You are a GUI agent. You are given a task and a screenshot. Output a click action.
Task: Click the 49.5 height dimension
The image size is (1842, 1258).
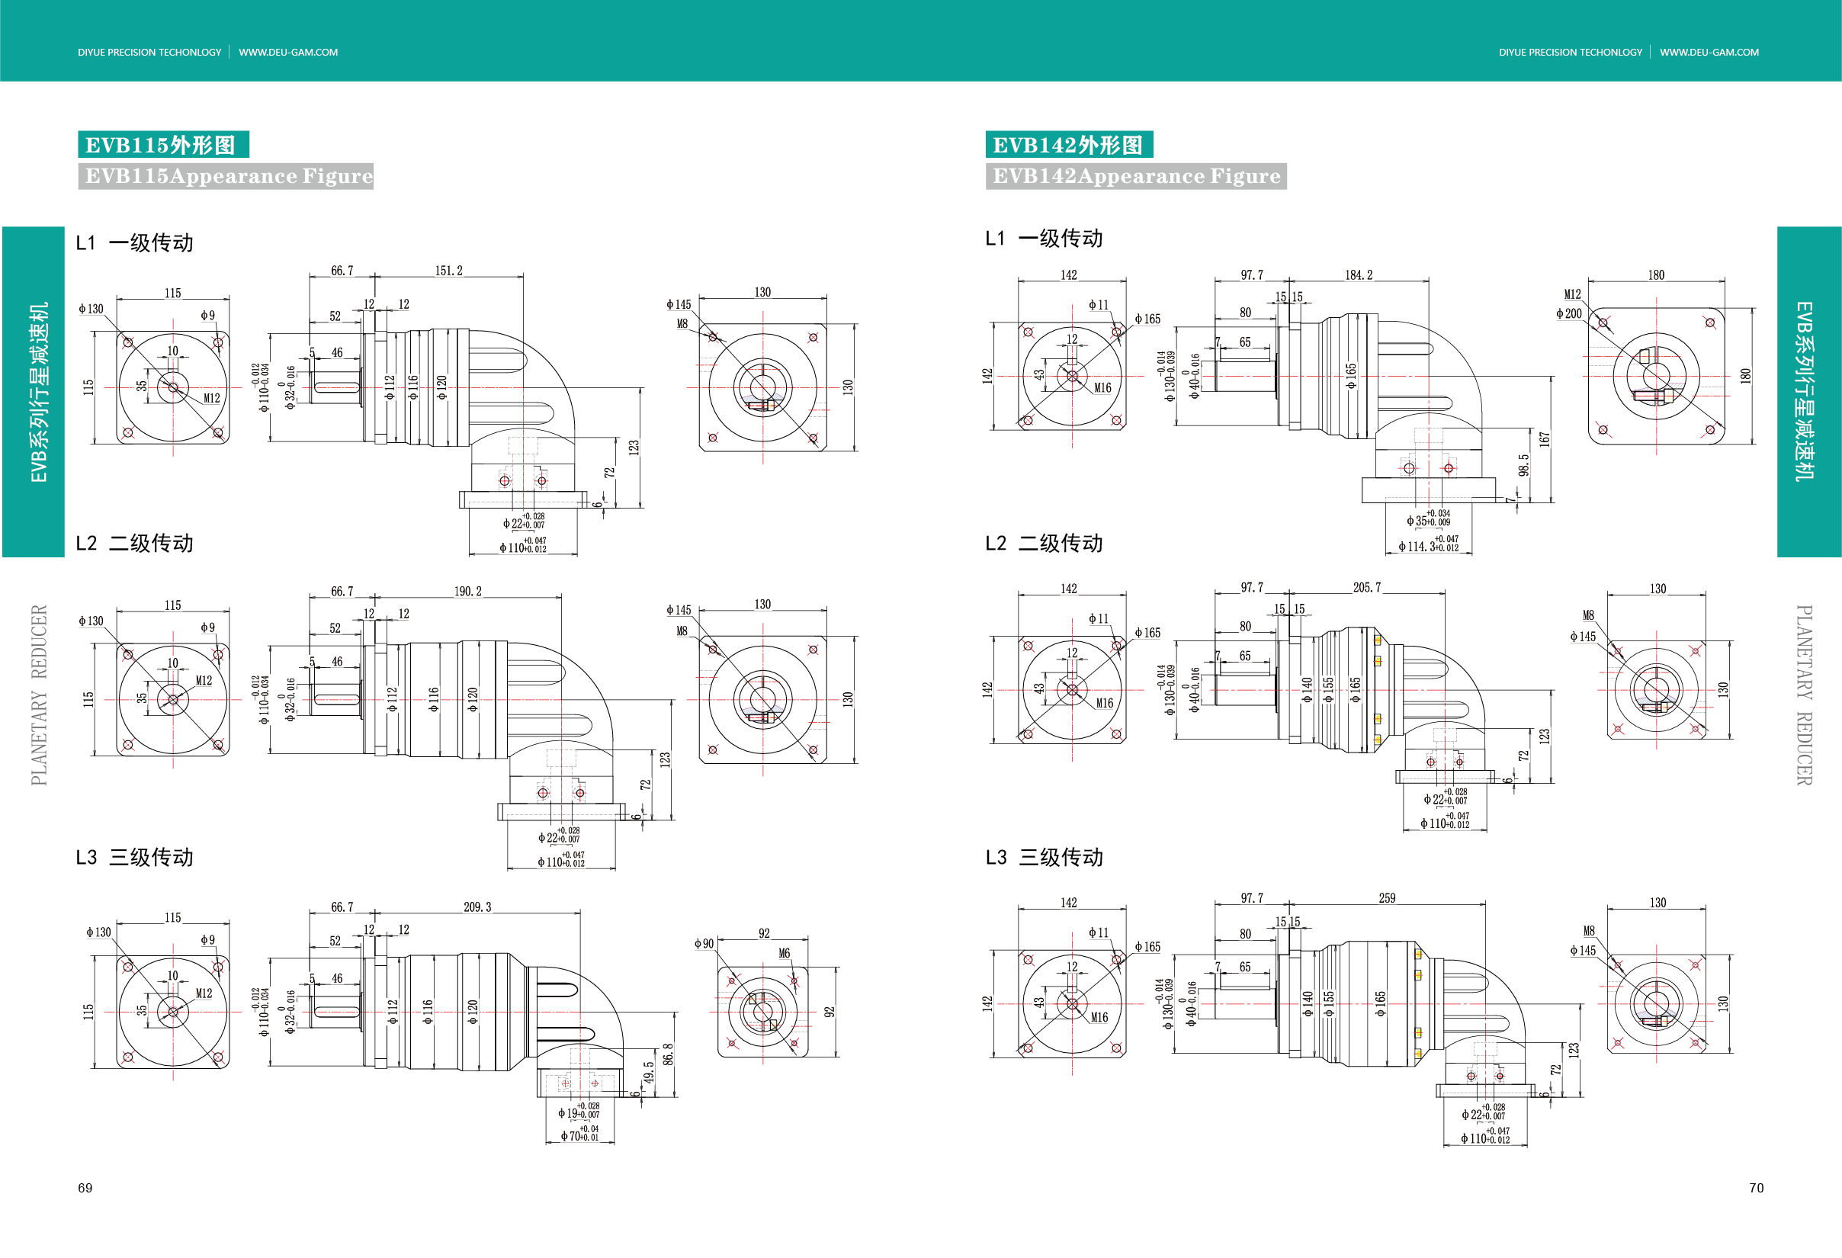(648, 1073)
